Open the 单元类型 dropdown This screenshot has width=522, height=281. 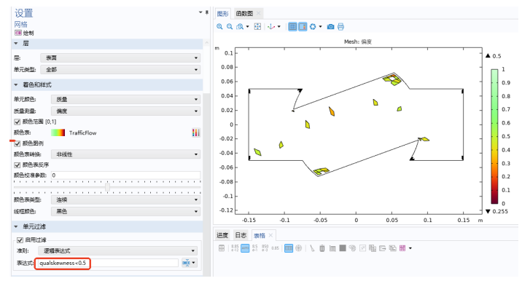120,69
